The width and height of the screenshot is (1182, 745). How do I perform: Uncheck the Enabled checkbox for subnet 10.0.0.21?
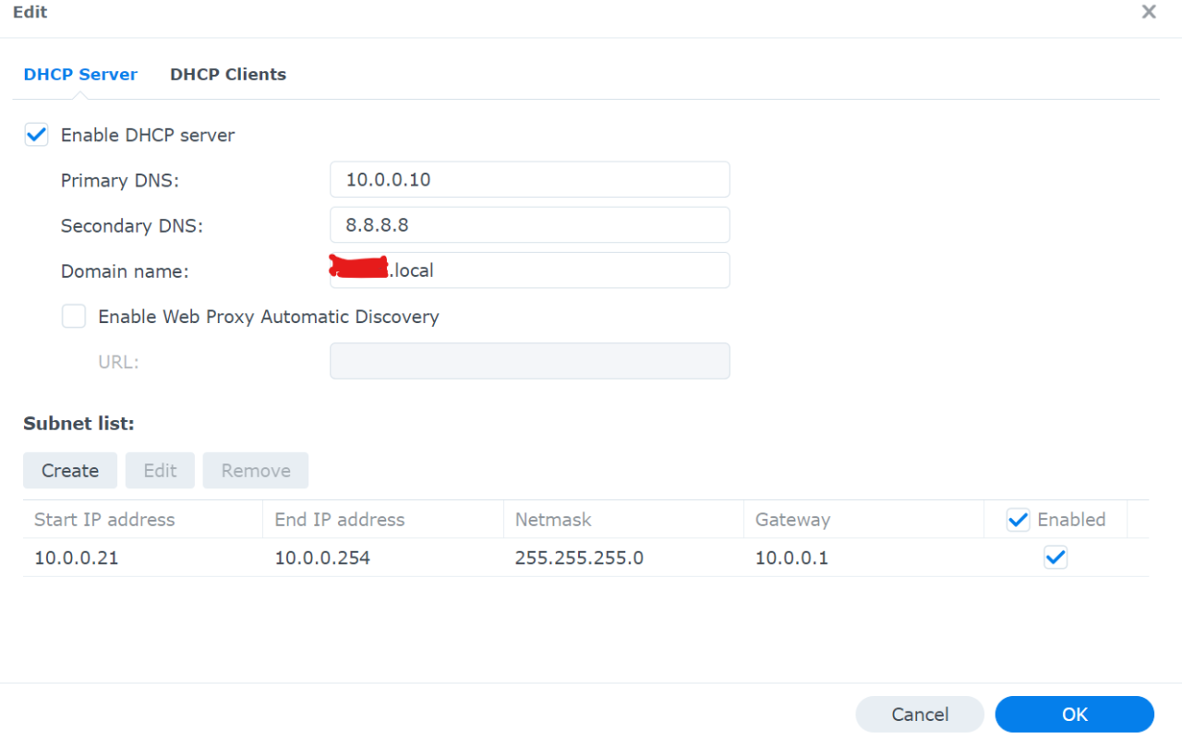[x=1055, y=557]
